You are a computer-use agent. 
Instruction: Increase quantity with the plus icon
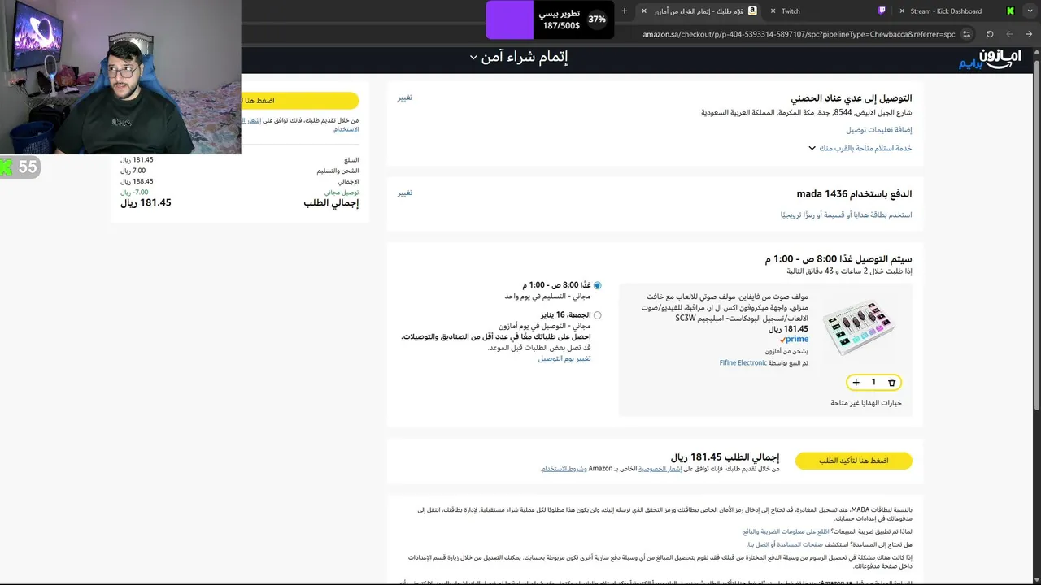(x=856, y=383)
